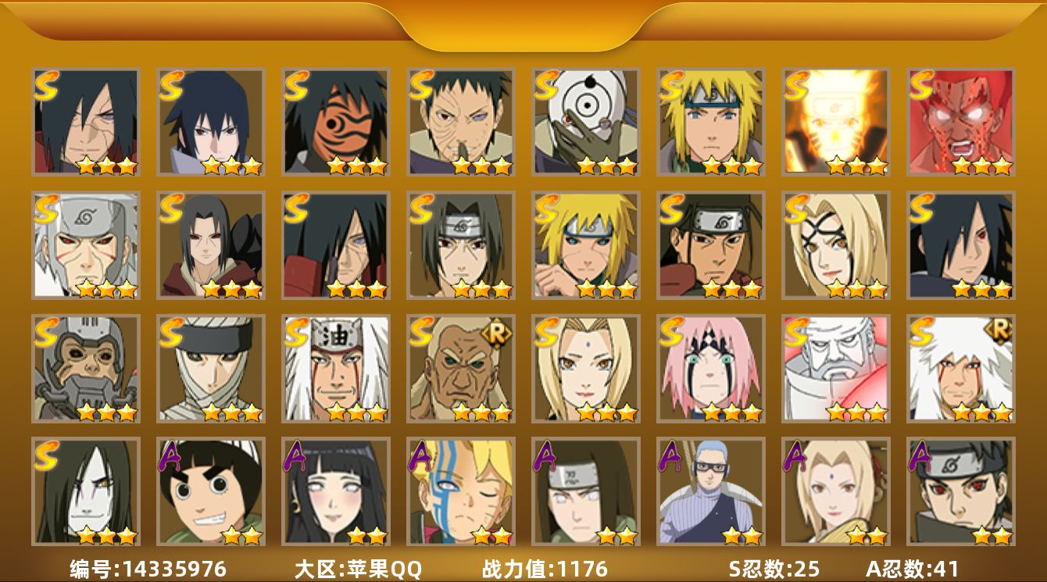
Task: Click the 战力值:1176 power value label
Action: tap(545, 569)
